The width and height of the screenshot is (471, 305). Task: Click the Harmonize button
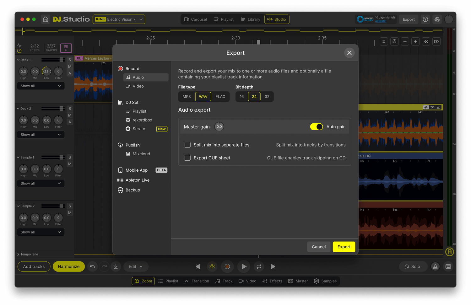[x=69, y=266]
